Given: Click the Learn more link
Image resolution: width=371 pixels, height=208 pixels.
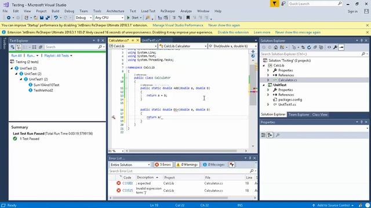Looking at the screenshot, I should tap(262, 32).
